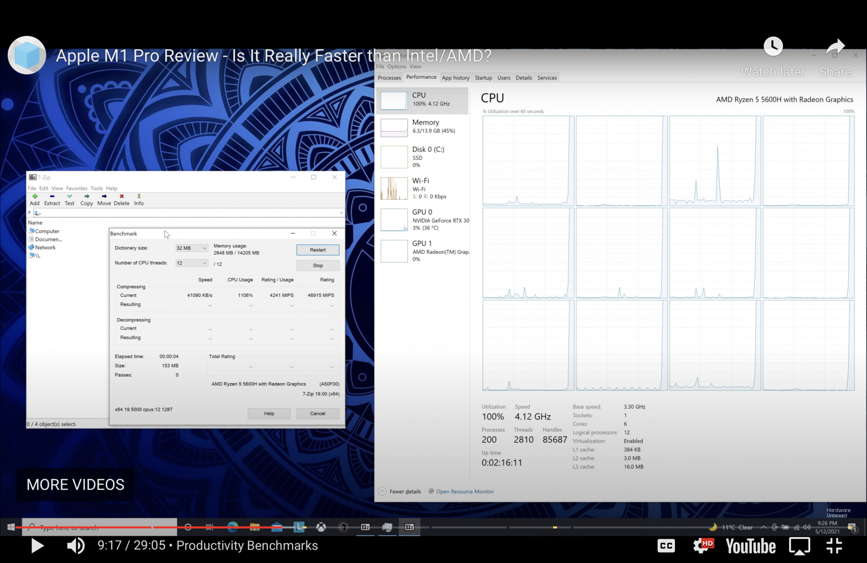The image size is (867, 563).
Task: Play the YouTube video
Action: pyautogui.click(x=37, y=546)
